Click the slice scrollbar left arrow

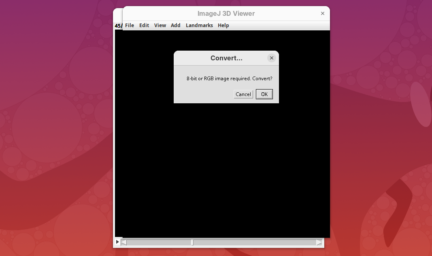(x=124, y=243)
